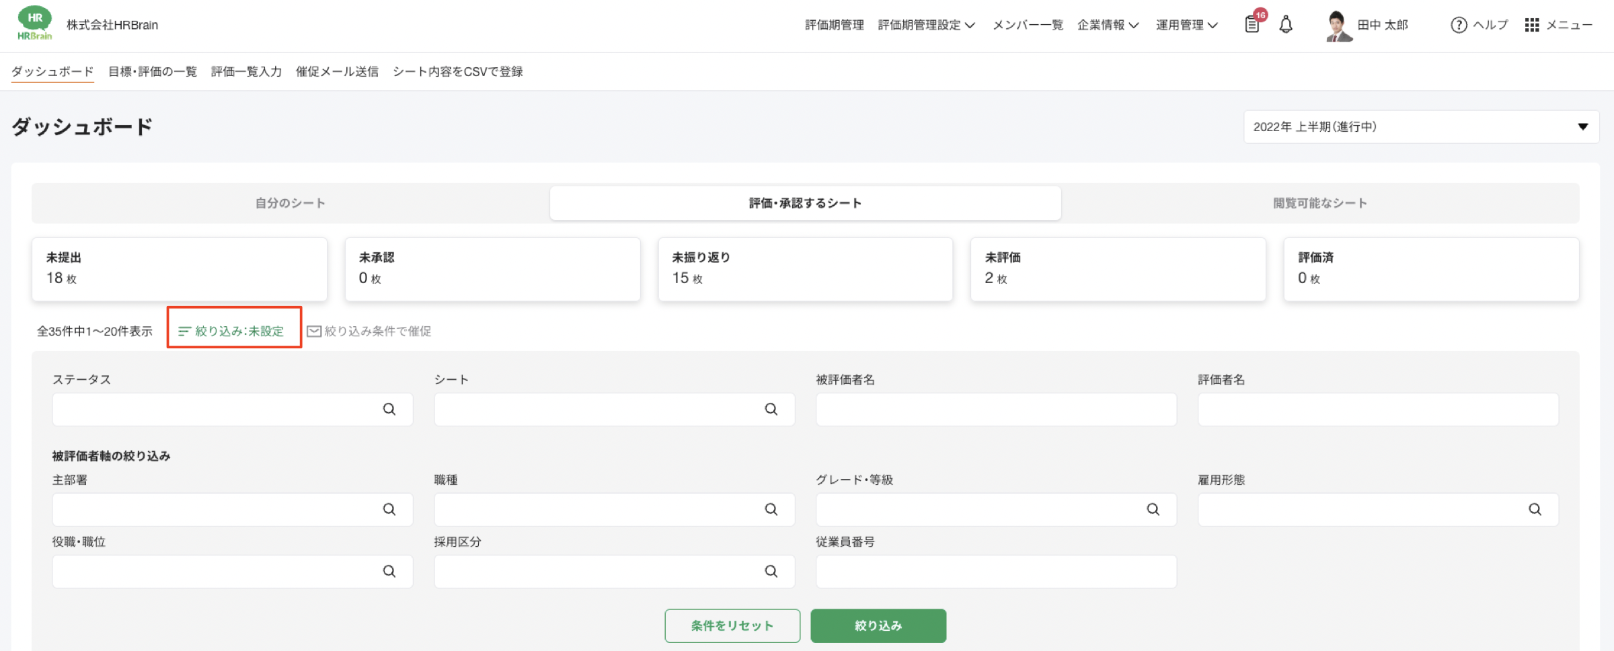Screen dimensions: 1614x651
Task: Click the green 絞り込み button
Action: pos(878,625)
